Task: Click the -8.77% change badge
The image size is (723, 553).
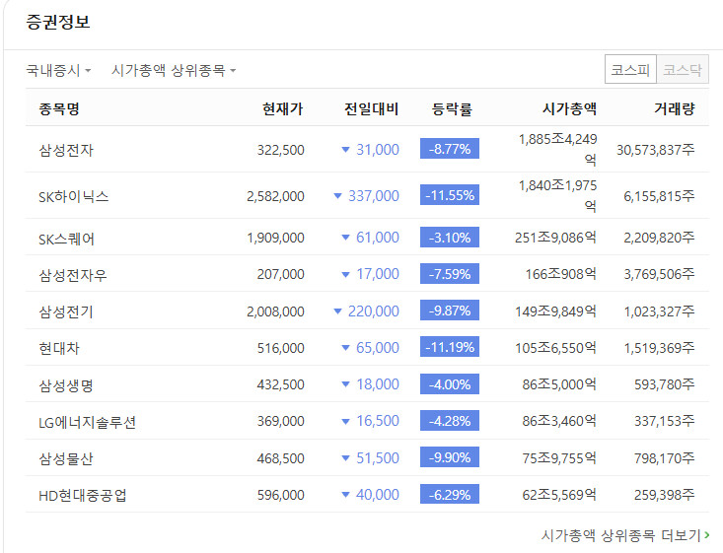Action: pyautogui.click(x=450, y=149)
